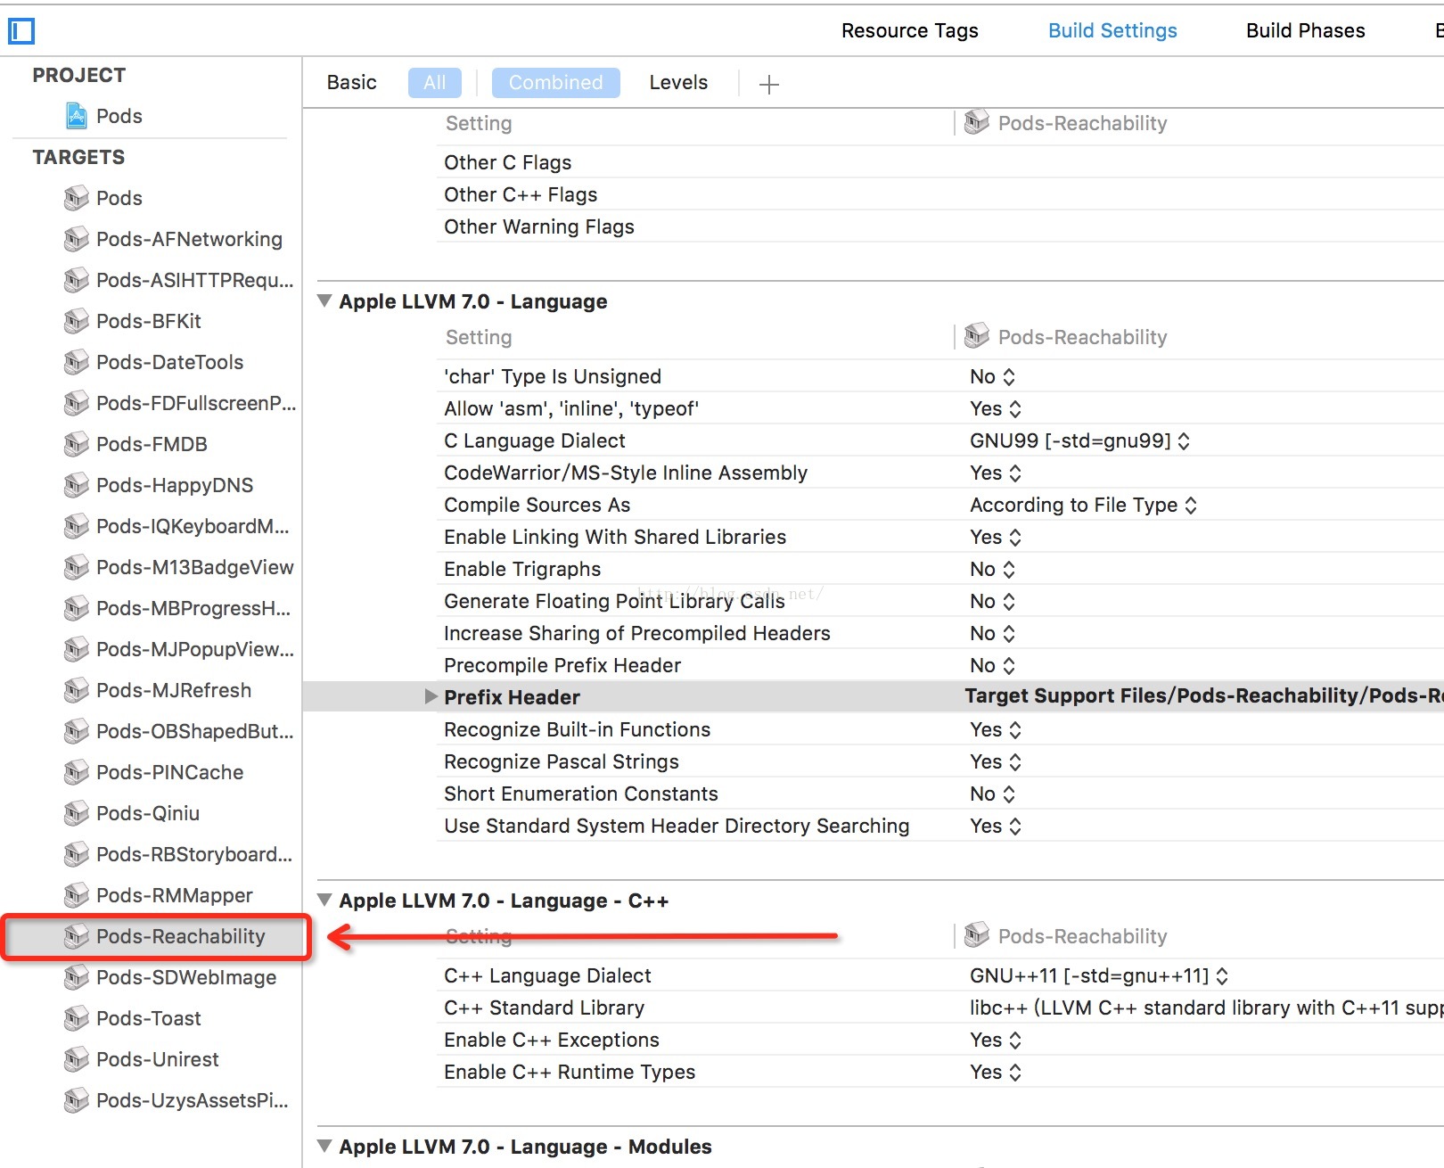The width and height of the screenshot is (1444, 1168).
Task: Select the All settings filter
Action: coord(435,83)
